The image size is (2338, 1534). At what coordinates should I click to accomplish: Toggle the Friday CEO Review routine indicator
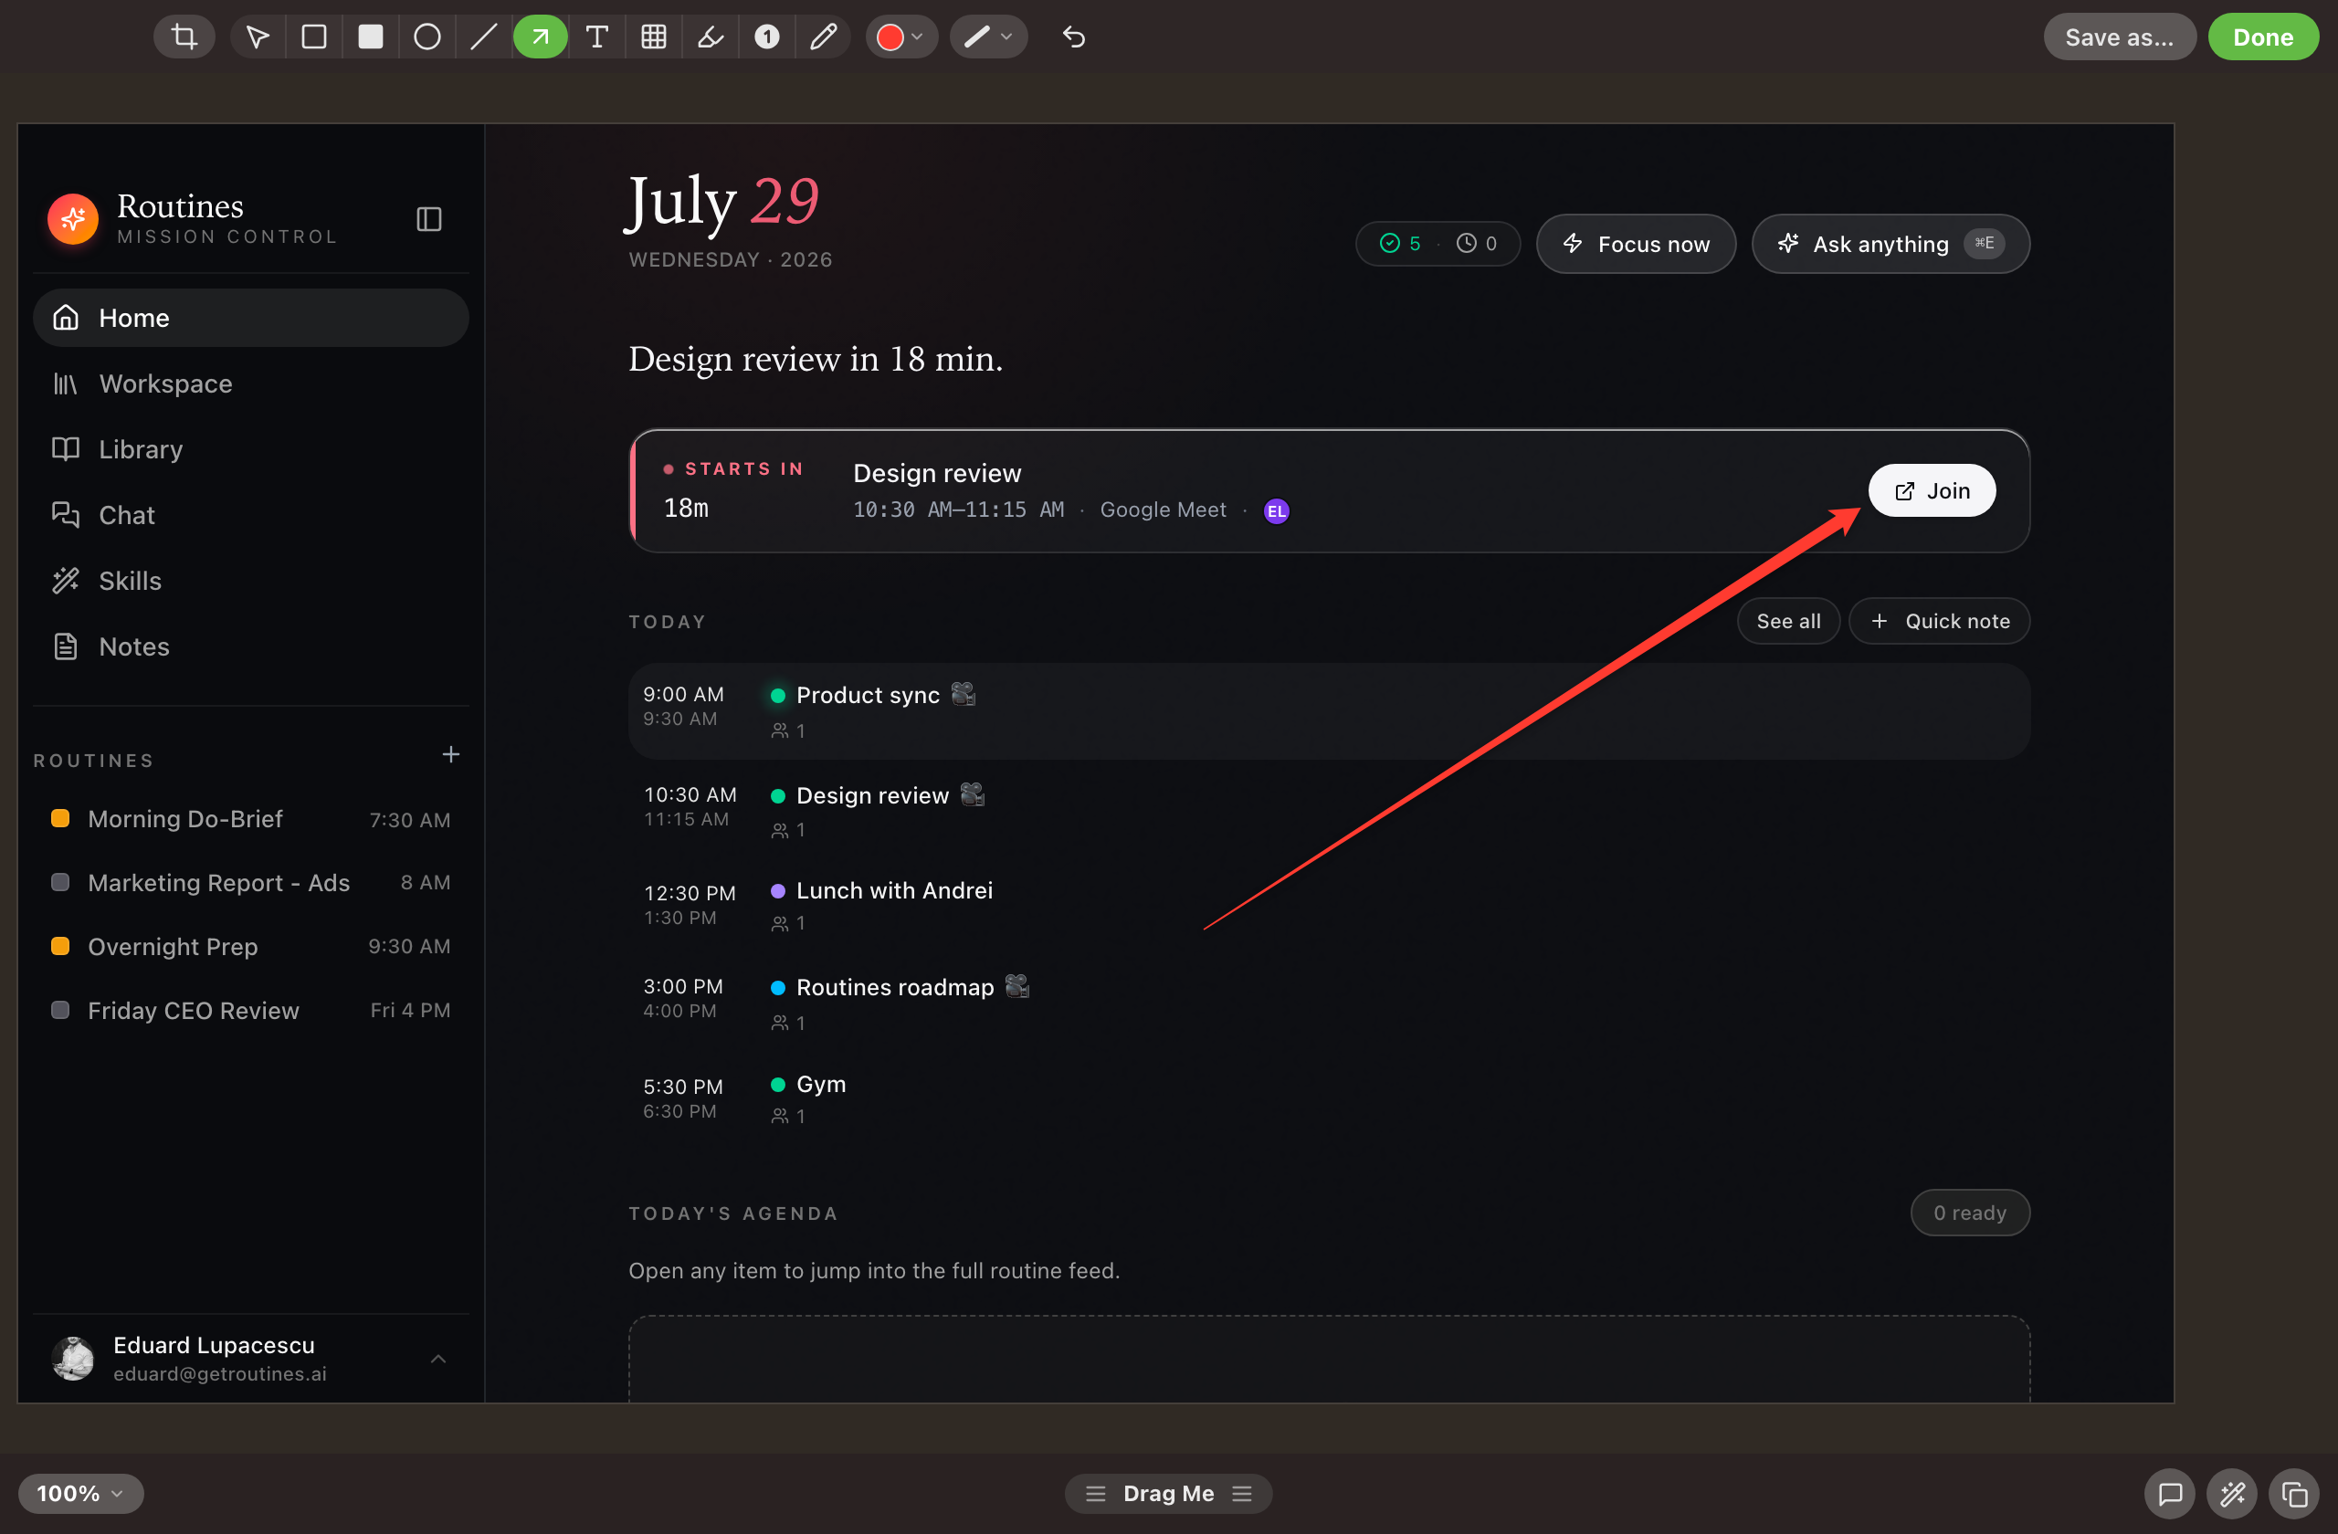60,1011
